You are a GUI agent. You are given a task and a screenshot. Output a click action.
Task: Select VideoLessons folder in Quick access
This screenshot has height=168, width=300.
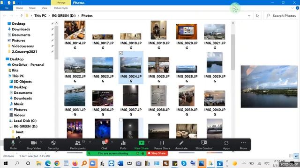coord(22,46)
